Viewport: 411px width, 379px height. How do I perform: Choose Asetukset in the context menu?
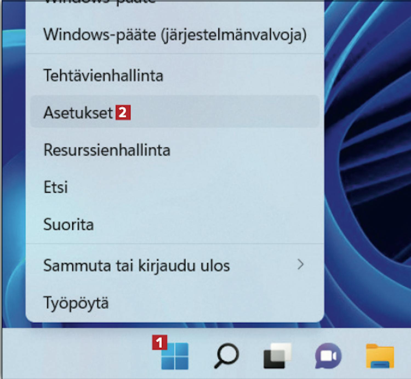(x=175, y=111)
